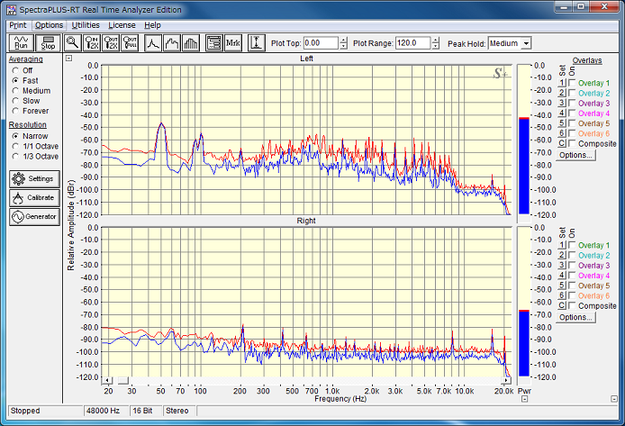
Task: Click the Plot Range input field
Action: (x=413, y=43)
